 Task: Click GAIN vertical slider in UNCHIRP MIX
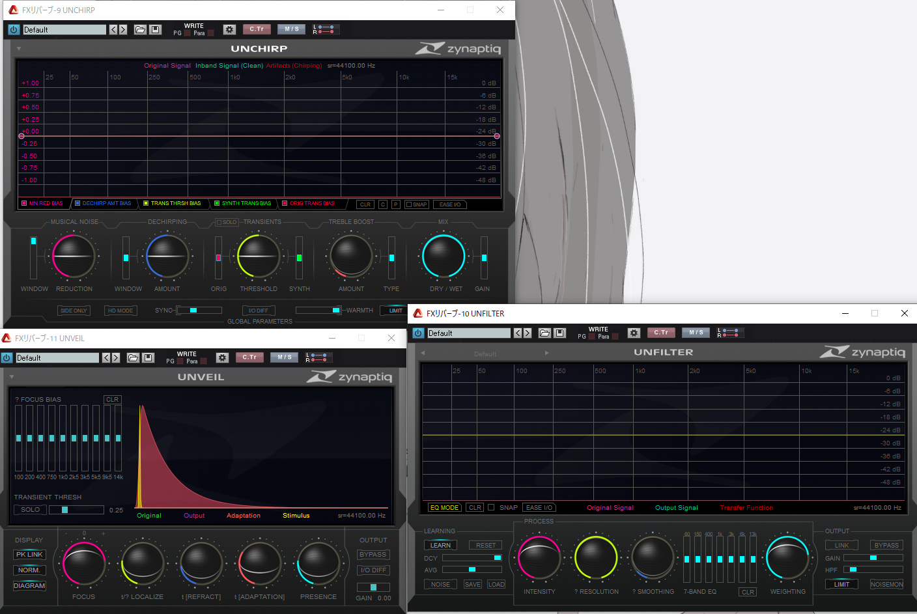coord(484,257)
